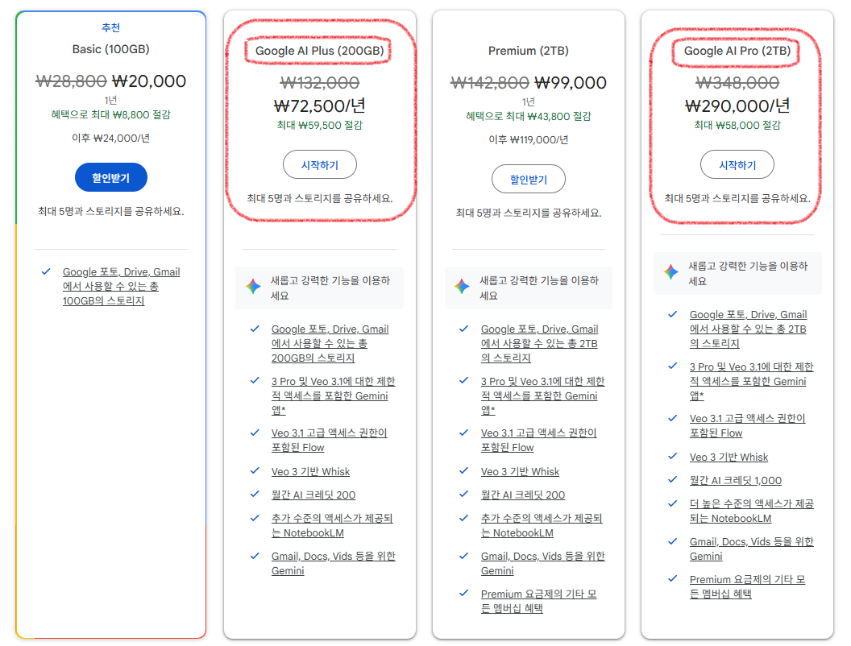Click struck-through ₩348,000 original price

pyautogui.click(x=737, y=83)
